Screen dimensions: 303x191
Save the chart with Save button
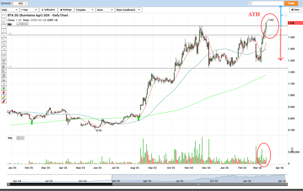295,10
